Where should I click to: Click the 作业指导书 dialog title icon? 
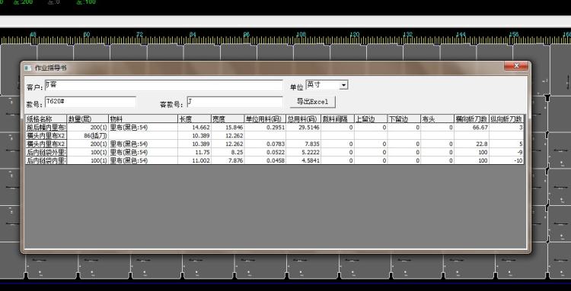coord(27,68)
